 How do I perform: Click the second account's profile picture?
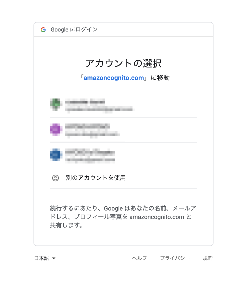tap(56, 129)
